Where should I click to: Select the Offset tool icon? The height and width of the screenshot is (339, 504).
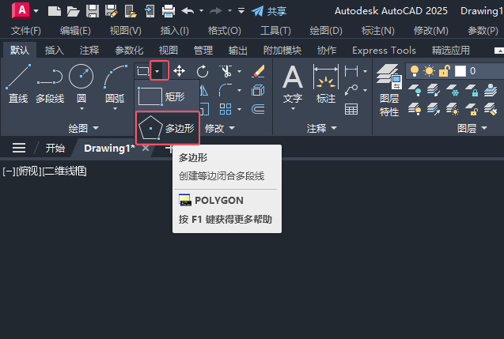[x=258, y=109]
